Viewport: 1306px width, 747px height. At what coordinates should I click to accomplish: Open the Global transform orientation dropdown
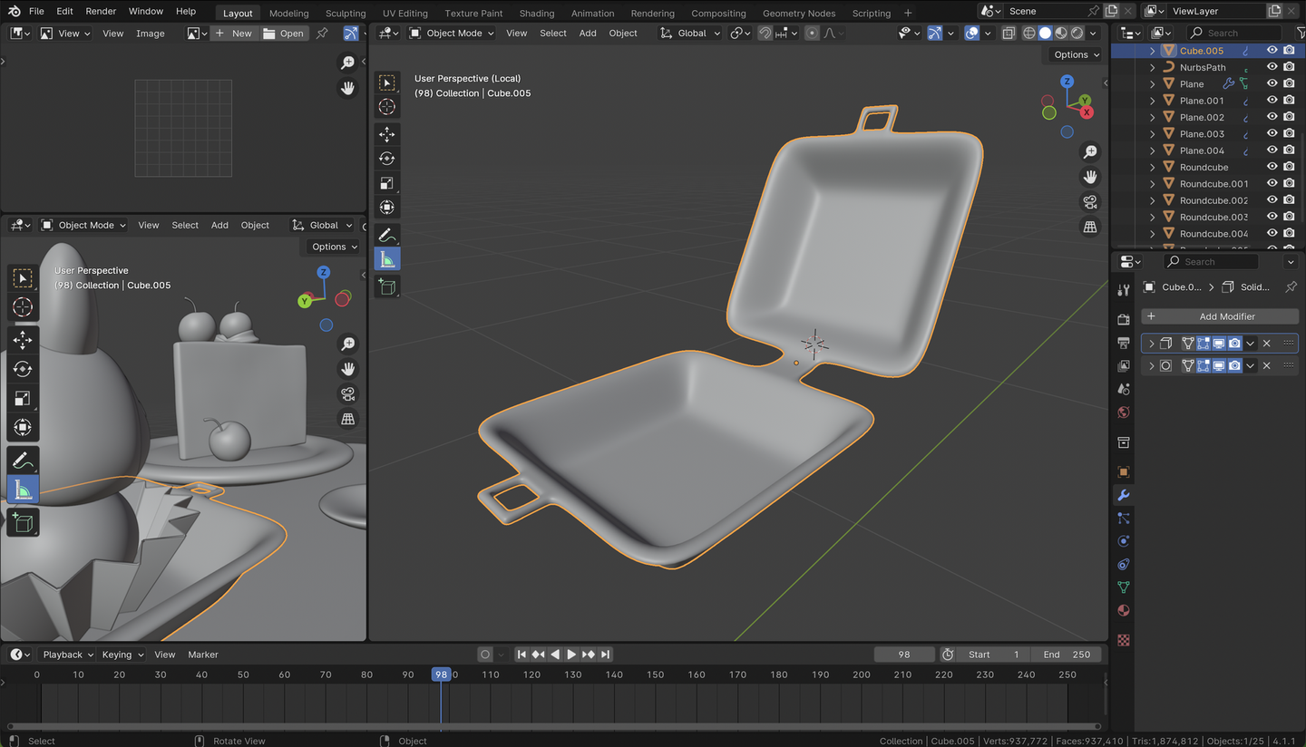690,33
